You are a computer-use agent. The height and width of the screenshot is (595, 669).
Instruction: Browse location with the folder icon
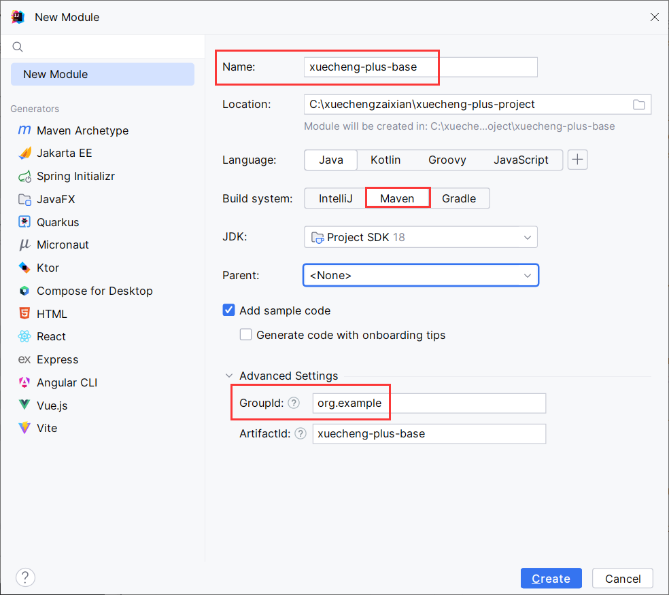pyautogui.click(x=638, y=105)
